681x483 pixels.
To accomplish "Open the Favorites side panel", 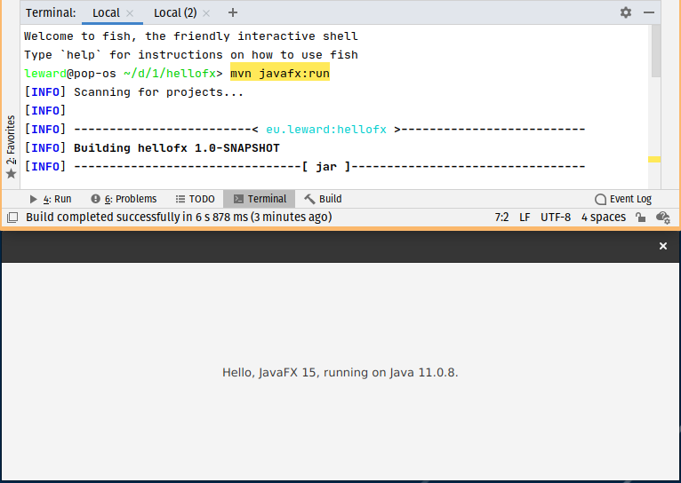I will [11, 146].
